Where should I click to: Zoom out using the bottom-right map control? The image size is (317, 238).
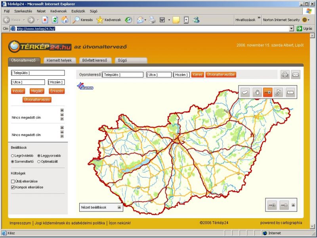point(284,205)
